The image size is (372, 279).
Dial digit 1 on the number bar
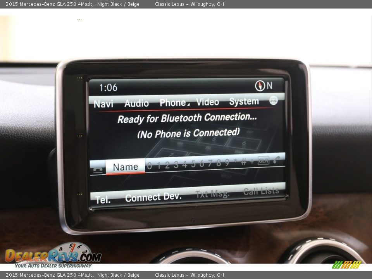(x=159, y=165)
